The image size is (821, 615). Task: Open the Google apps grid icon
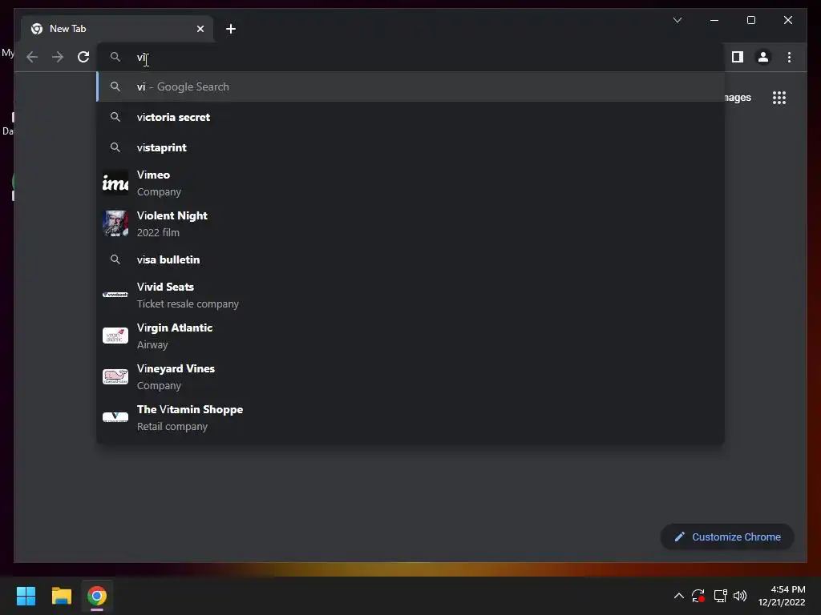click(779, 98)
